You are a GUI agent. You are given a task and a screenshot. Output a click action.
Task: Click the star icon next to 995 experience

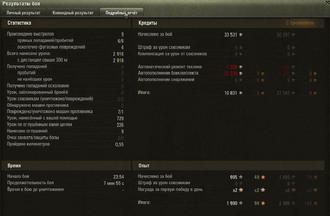tap(241, 177)
